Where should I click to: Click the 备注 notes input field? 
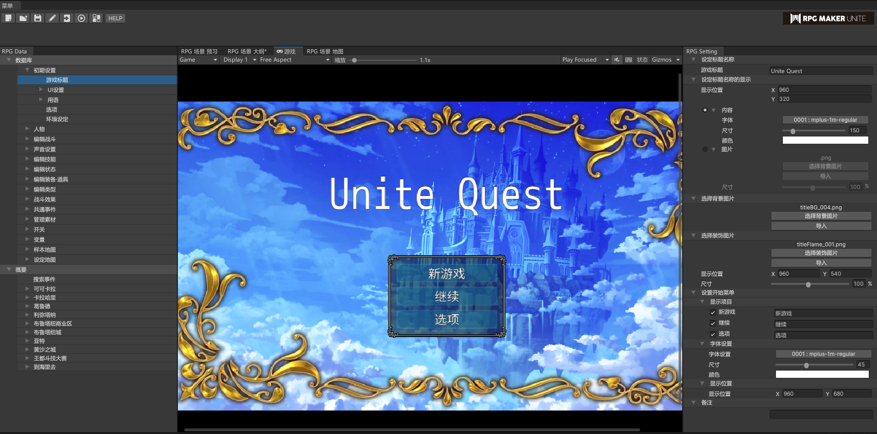[821, 414]
